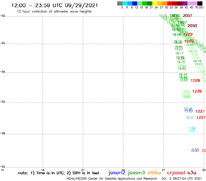Viewport: 206px width, 181px height.
Task: Click the '-52' latitude axis label
Action: (3, 43)
